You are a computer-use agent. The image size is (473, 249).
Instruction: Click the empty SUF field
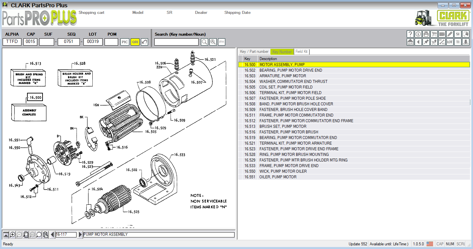pyautogui.click(x=47, y=42)
